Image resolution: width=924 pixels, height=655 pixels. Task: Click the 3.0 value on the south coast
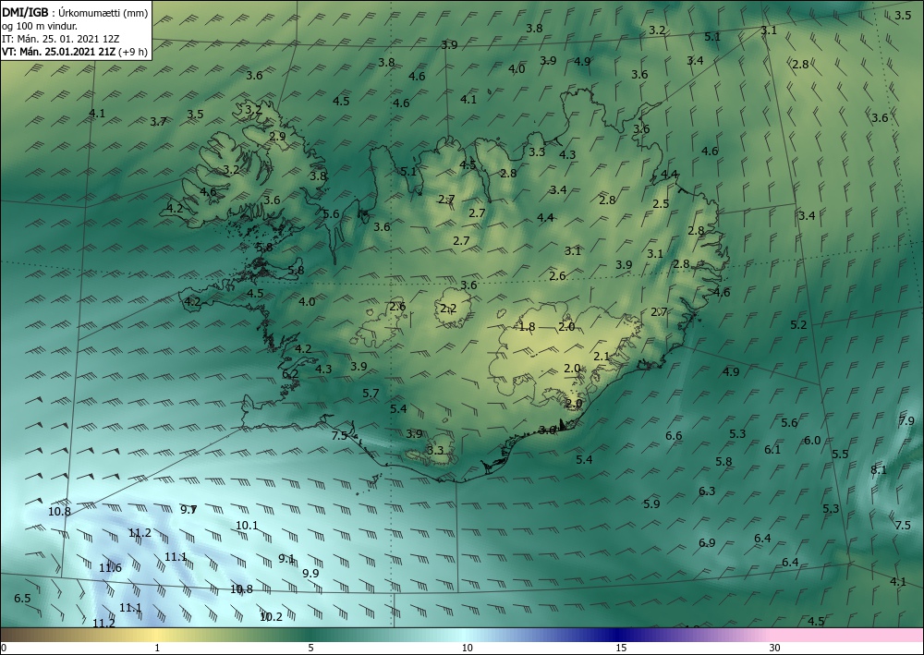coord(547,430)
